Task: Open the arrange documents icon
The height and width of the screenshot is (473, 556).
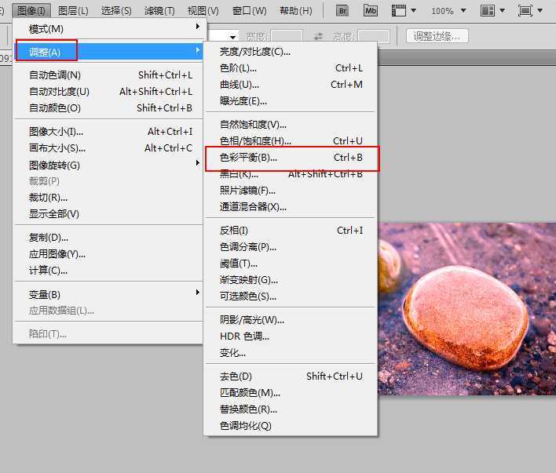Action: coord(488,11)
